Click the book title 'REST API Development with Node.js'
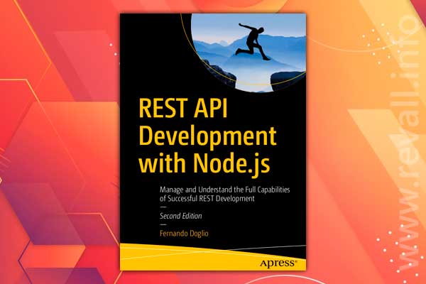The height and width of the screenshot is (284, 426). pos(207,137)
